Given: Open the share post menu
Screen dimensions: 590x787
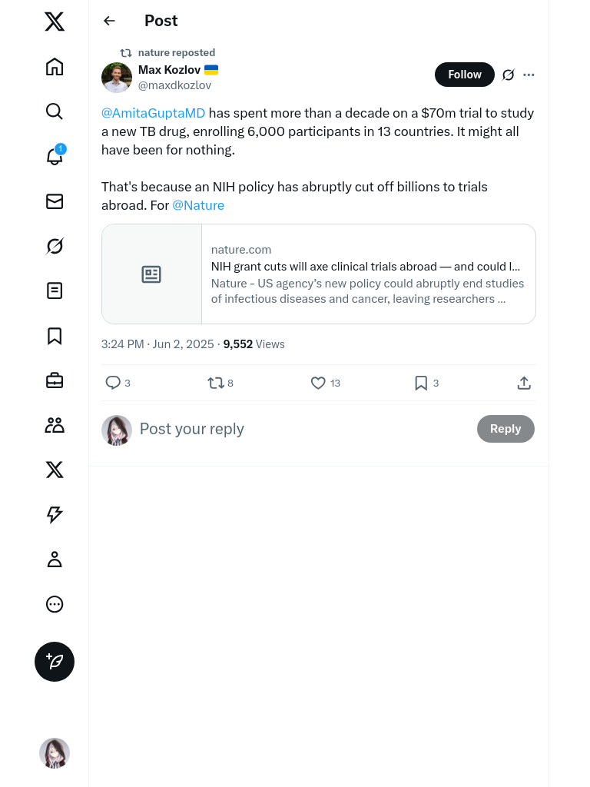Looking at the screenshot, I should (x=524, y=383).
